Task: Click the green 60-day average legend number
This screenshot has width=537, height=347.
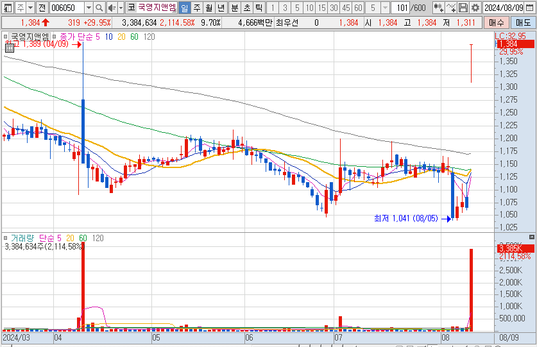Action: point(134,37)
